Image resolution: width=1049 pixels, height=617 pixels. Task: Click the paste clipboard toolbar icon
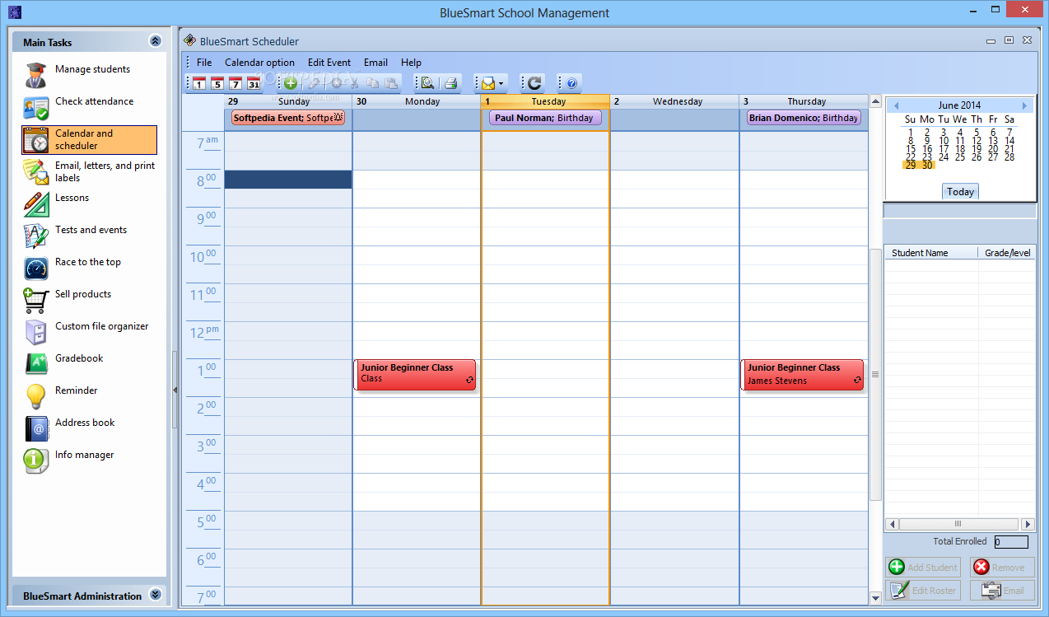point(391,83)
